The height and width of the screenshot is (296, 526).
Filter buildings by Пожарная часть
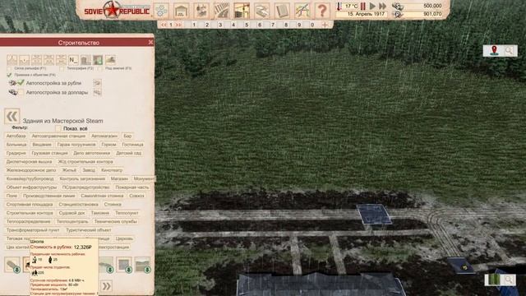pyautogui.click(x=131, y=187)
